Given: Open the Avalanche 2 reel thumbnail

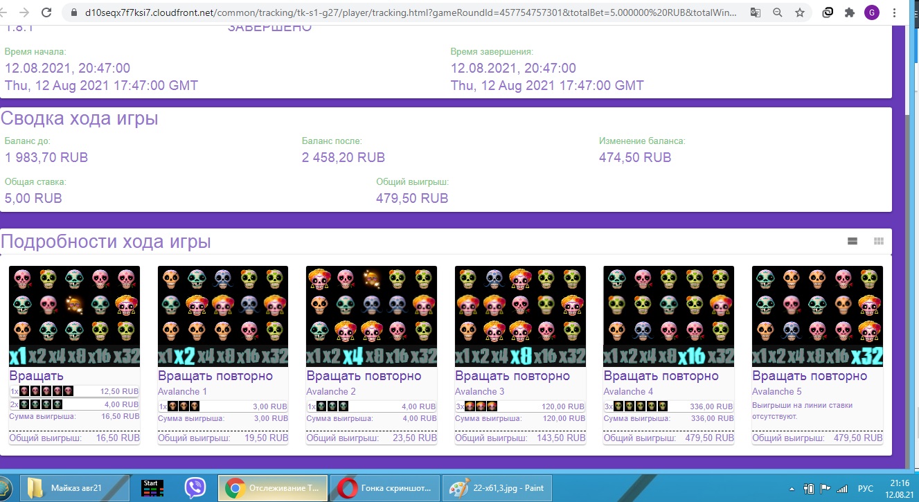Looking at the screenshot, I should click(x=371, y=316).
